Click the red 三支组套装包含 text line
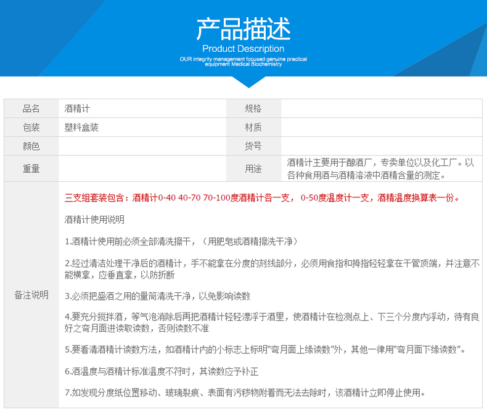The image size is (487, 415). 262,198
